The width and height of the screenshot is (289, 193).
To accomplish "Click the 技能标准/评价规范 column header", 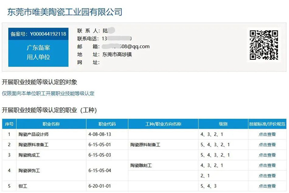I will pyautogui.click(x=267, y=124).
